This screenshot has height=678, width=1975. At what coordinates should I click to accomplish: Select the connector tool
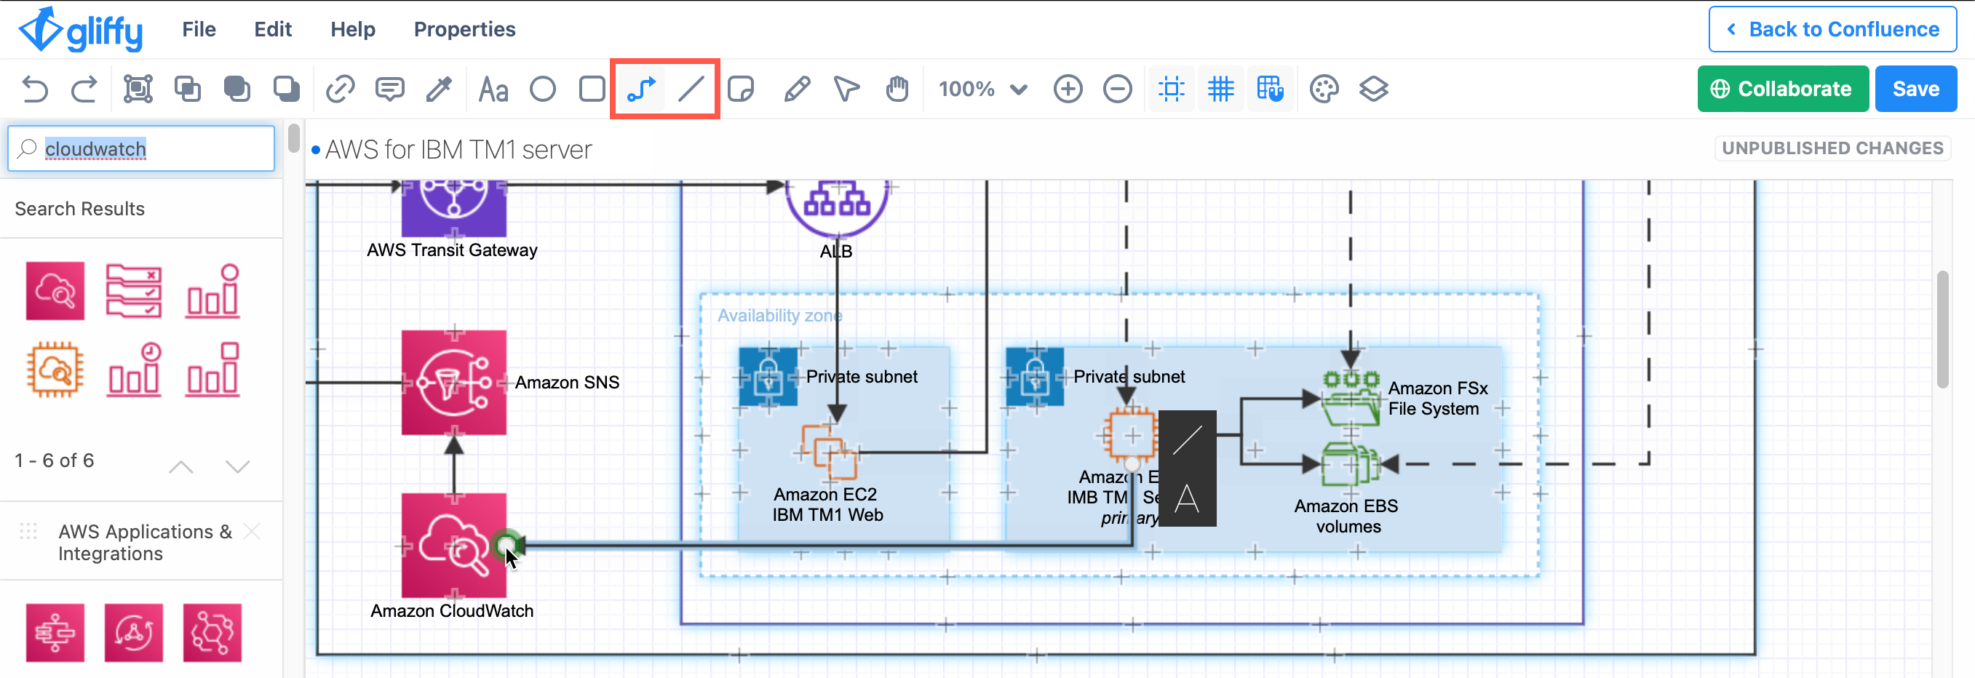click(640, 88)
